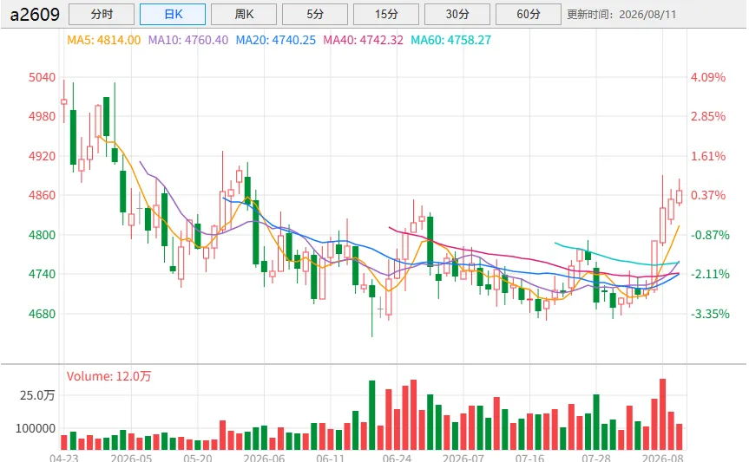Click the 4680 price axis label

42,314
